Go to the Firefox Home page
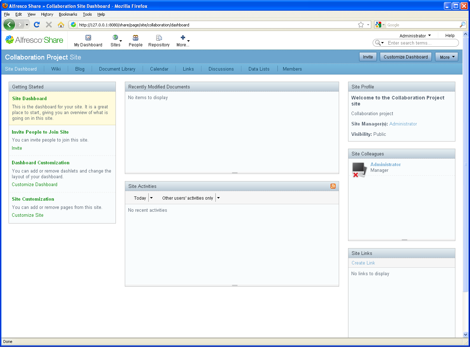 tap(61, 25)
